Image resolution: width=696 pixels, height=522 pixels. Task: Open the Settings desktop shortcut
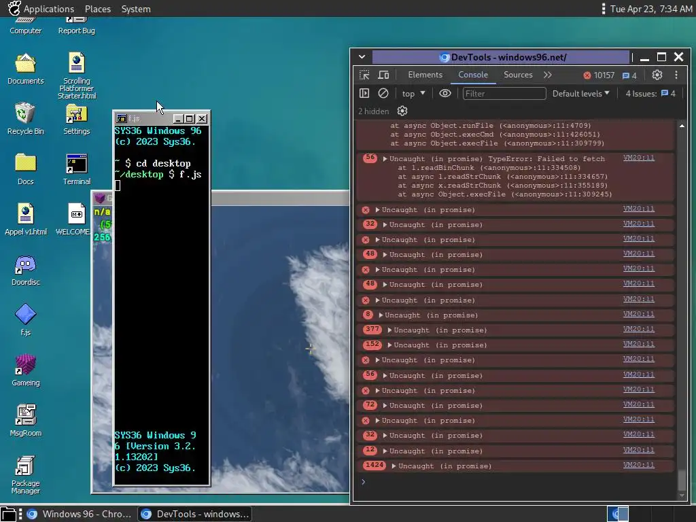pos(76,119)
